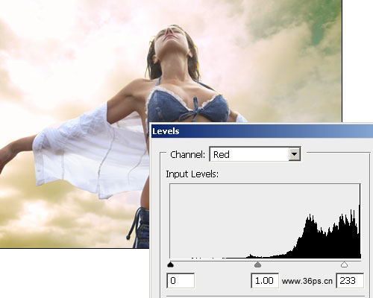Click the Channel label
This screenshot has height=298, width=373.
[x=188, y=155]
